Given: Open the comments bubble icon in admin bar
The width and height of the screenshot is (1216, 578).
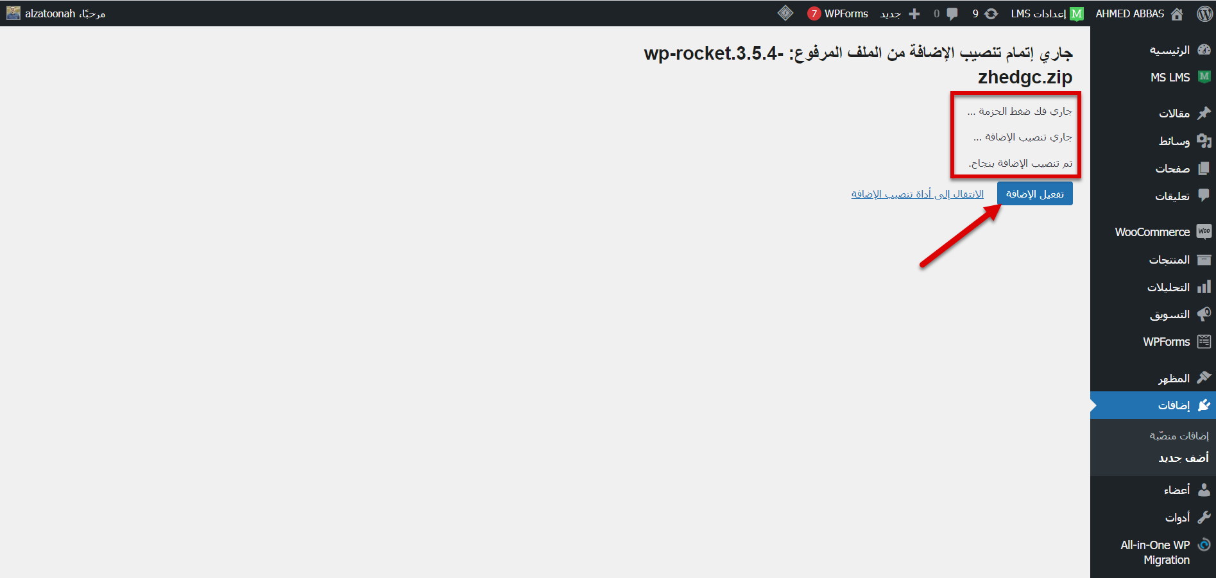Looking at the screenshot, I should pos(952,13).
